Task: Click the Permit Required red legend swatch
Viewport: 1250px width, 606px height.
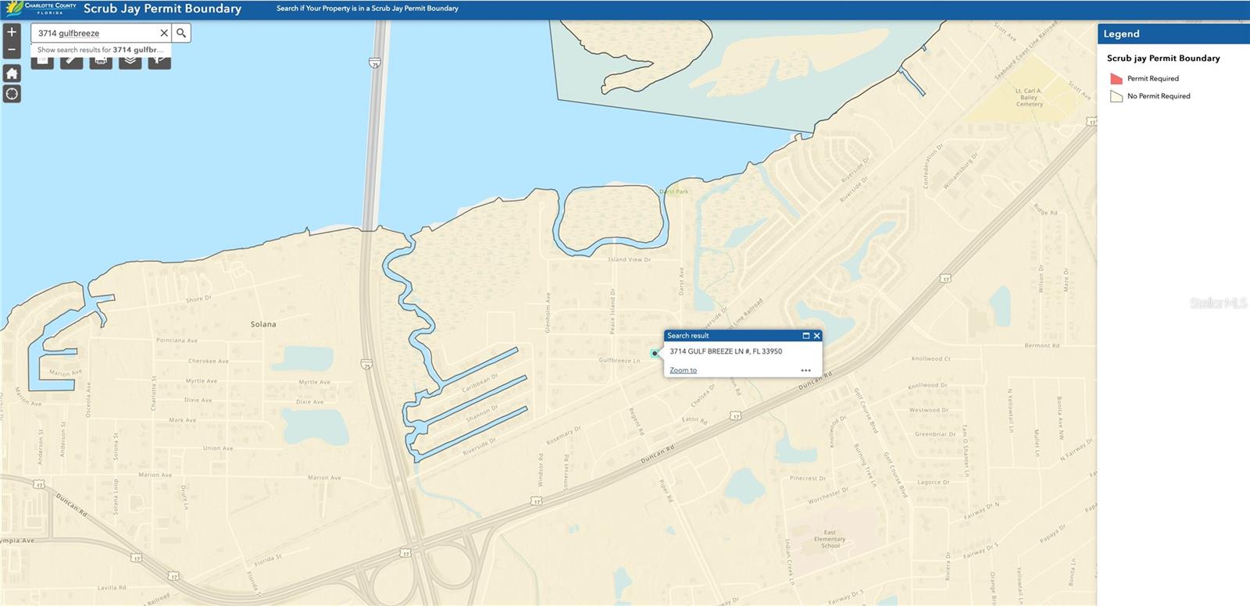Action: (x=1116, y=79)
